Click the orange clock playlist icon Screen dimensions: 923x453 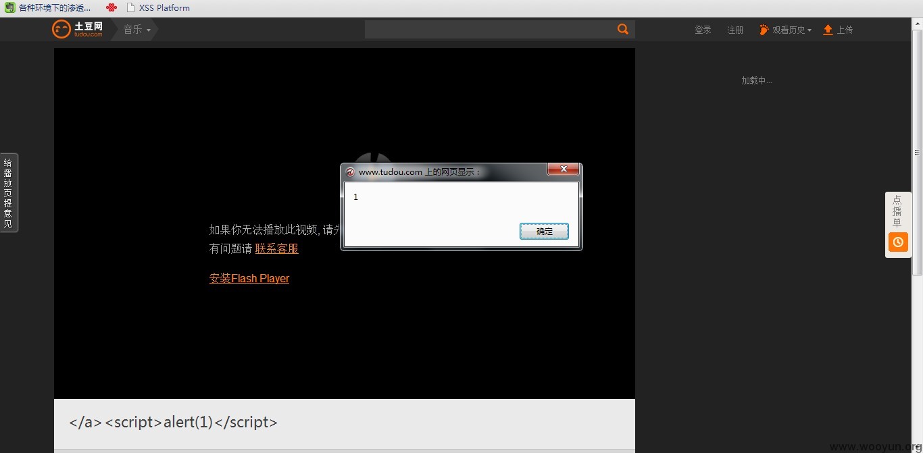[898, 242]
